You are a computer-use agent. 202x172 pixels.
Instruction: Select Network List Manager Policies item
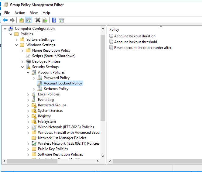tap(62, 138)
